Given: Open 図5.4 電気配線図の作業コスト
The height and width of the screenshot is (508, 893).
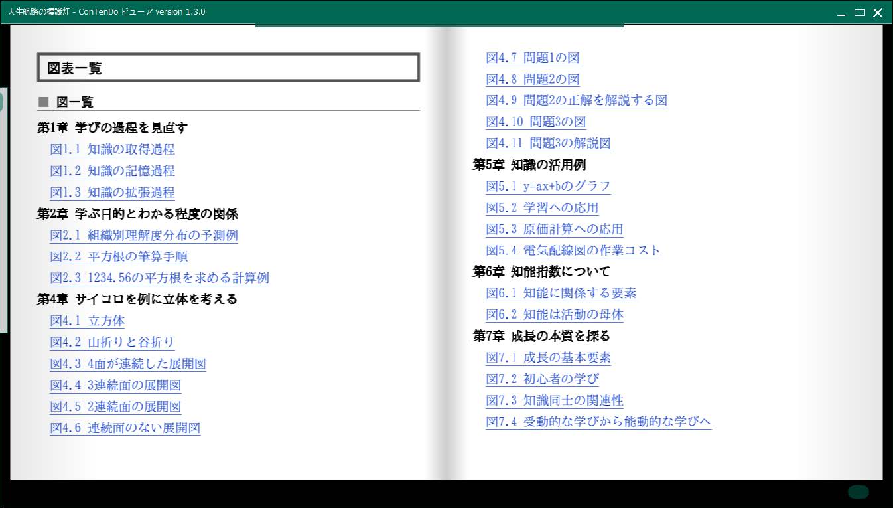Looking at the screenshot, I should pos(573,250).
